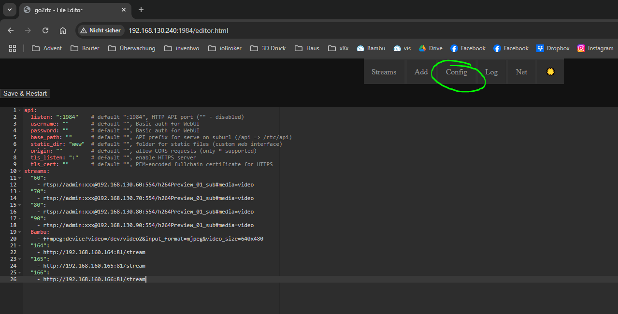The width and height of the screenshot is (618, 314).
Task: Open the Instagram bookmark
Action: pyautogui.click(x=595, y=48)
